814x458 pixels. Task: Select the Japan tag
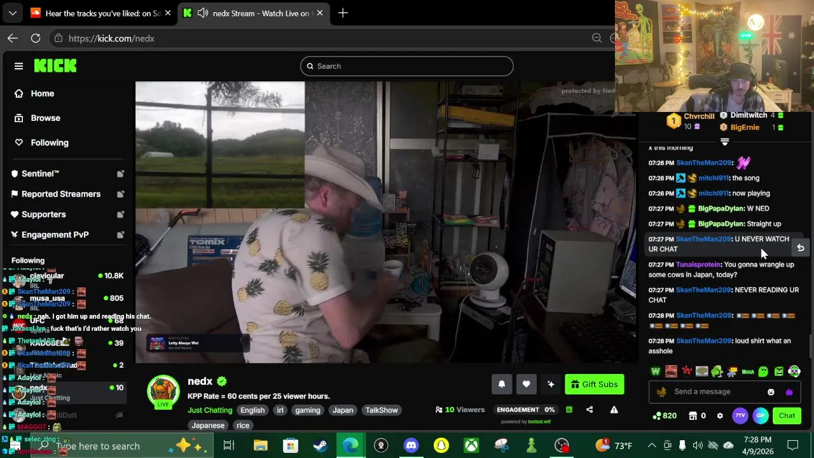tap(343, 410)
